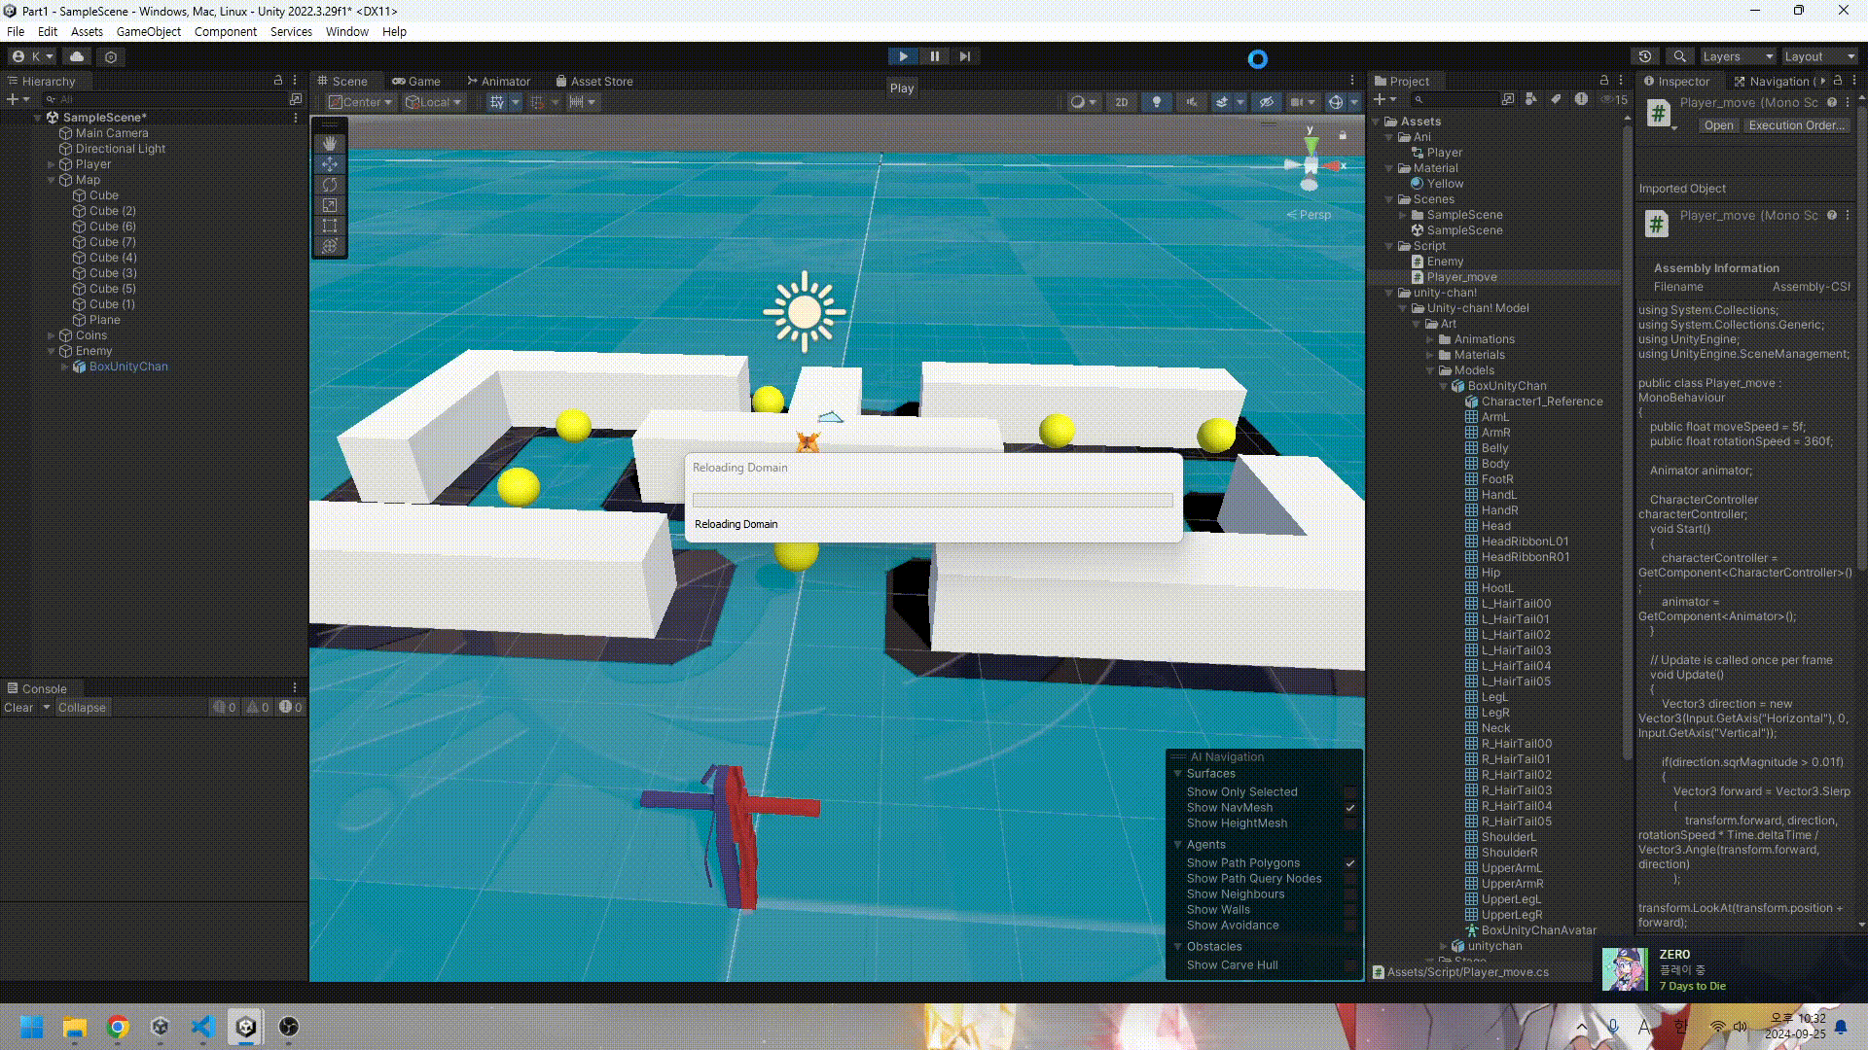Viewport: 1868px width, 1050px height.
Task: Enable Show Only Selected checkbox
Action: pyautogui.click(x=1350, y=792)
